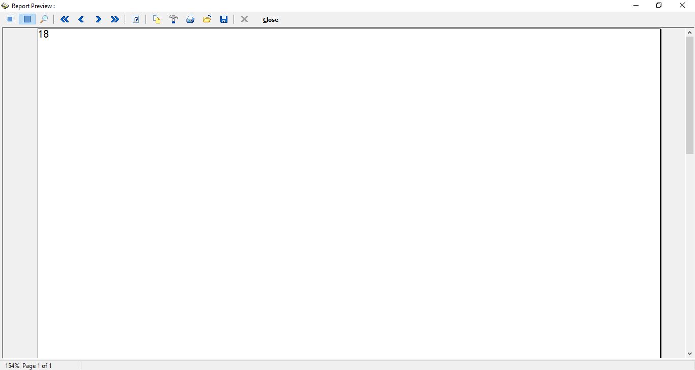Screen dimensions: 695x370
Task: Open the go-to-page icon
Action: coord(136,19)
